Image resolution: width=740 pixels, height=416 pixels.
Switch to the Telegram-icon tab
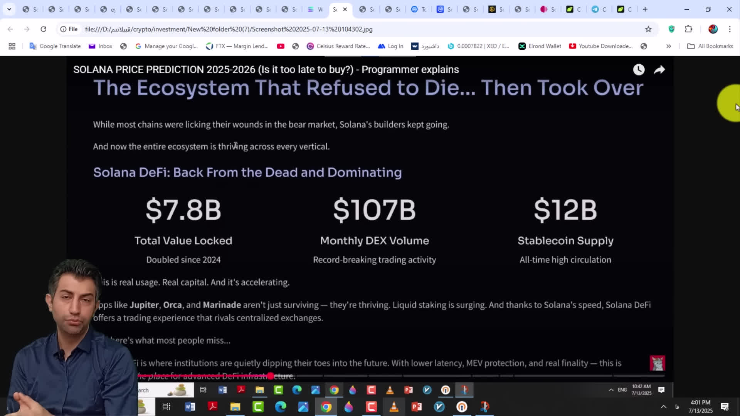coord(600,9)
